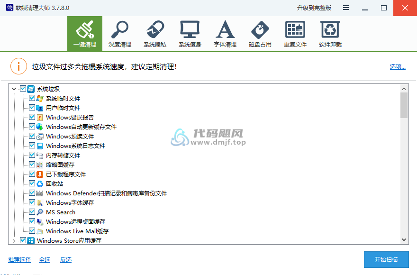Select the 字体清理 font cleanup tab

(225, 34)
